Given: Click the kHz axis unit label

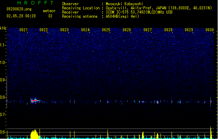Looking at the screenshot, I should 3,28.
